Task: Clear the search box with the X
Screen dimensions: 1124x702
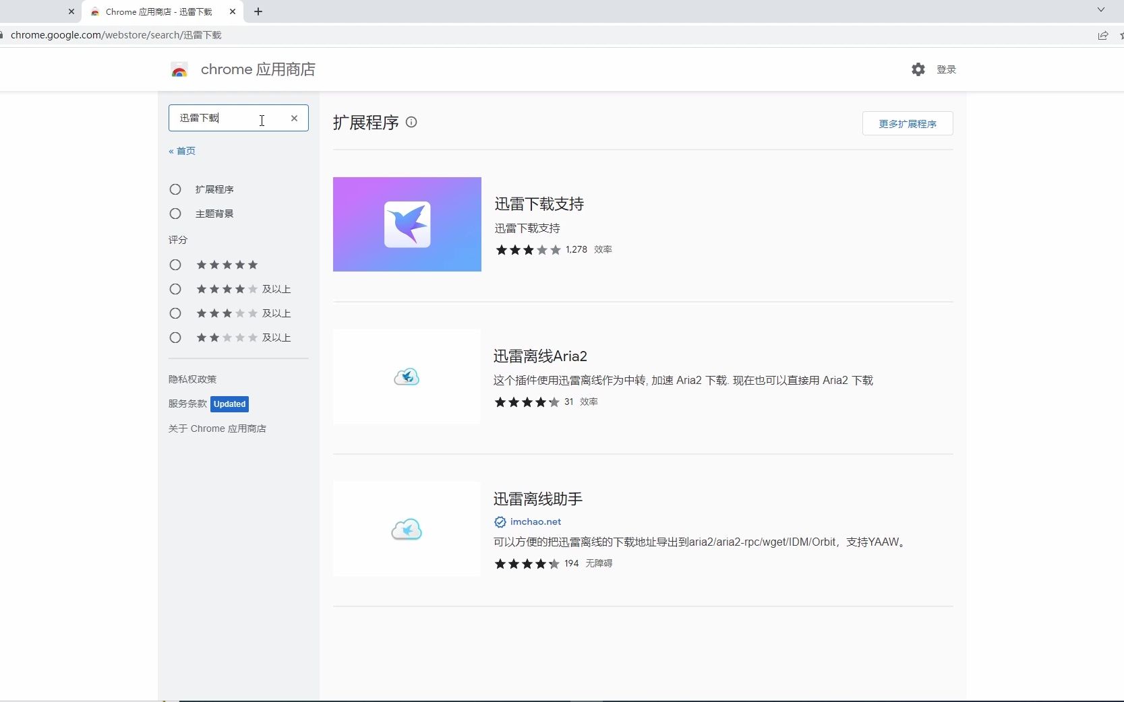Action: pyautogui.click(x=294, y=118)
